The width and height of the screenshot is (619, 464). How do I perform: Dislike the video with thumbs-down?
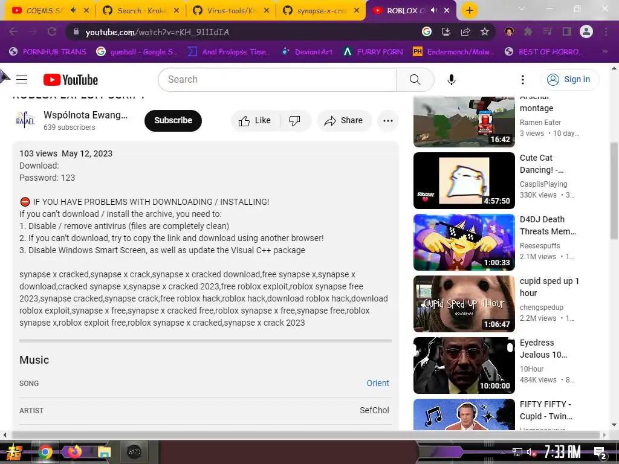point(295,121)
